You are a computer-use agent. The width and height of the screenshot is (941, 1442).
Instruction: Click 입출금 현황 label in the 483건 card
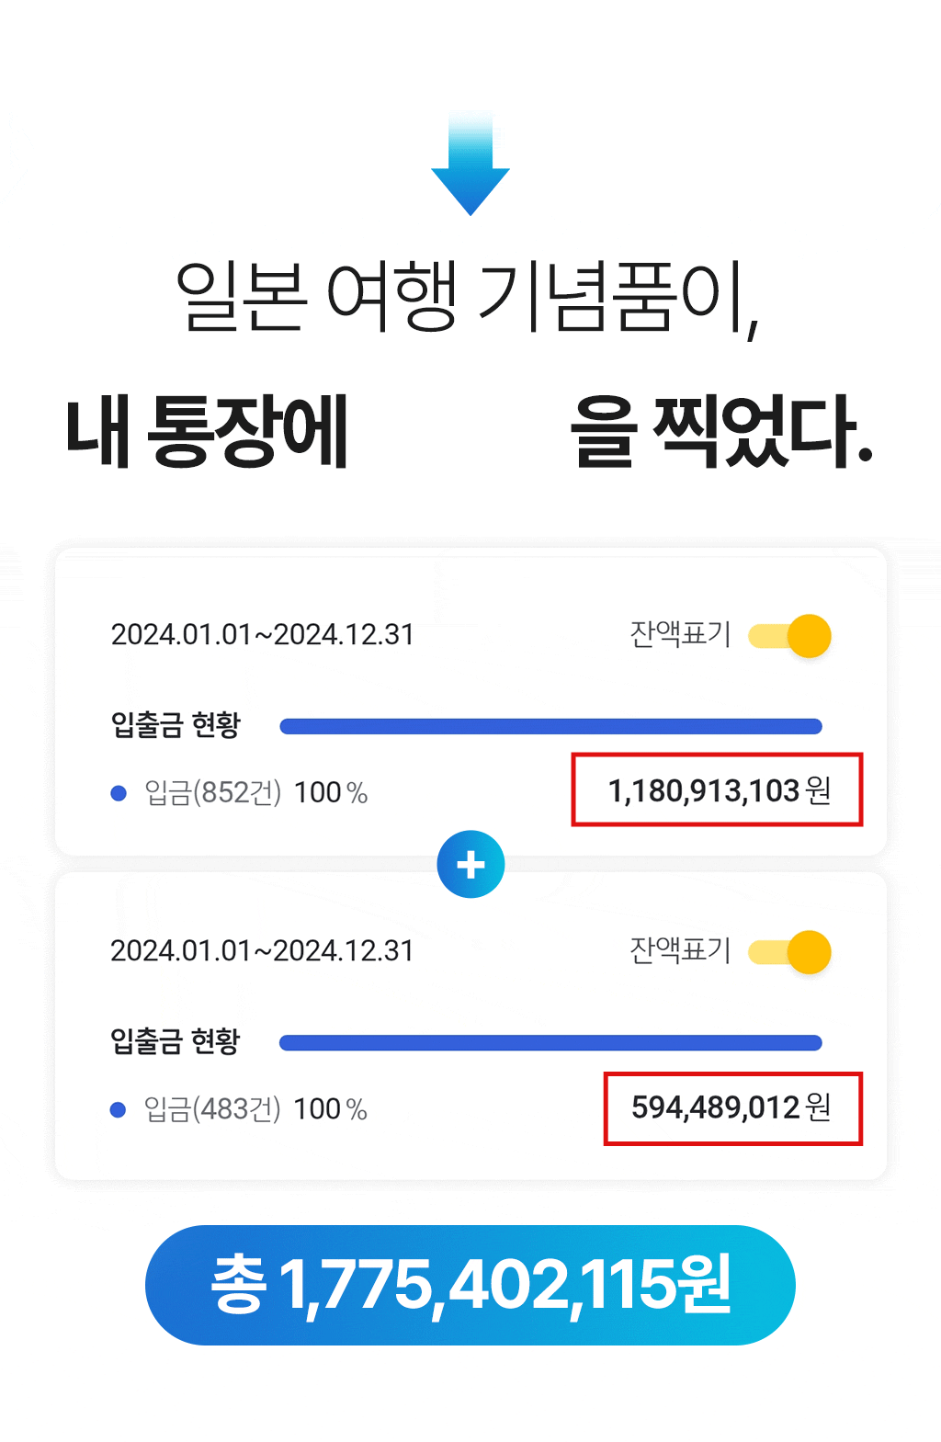pyautogui.click(x=176, y=1041)
